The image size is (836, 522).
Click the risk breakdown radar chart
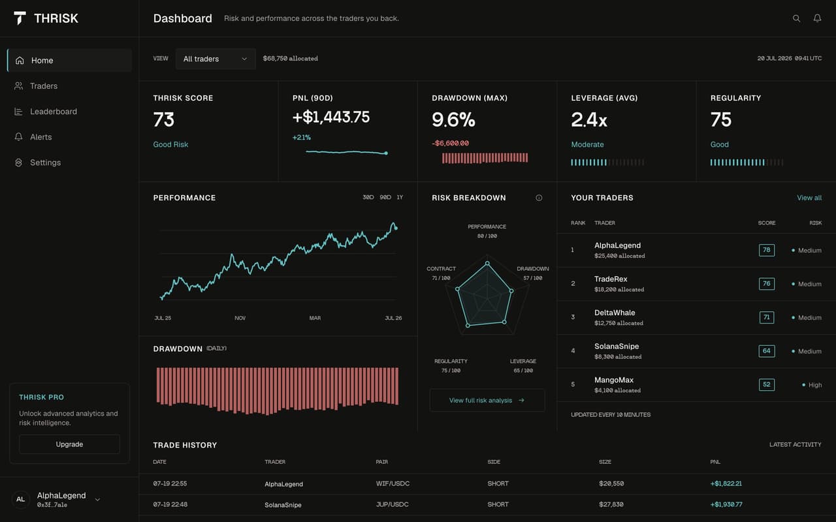pyautogui.click(x=487, y=295)
